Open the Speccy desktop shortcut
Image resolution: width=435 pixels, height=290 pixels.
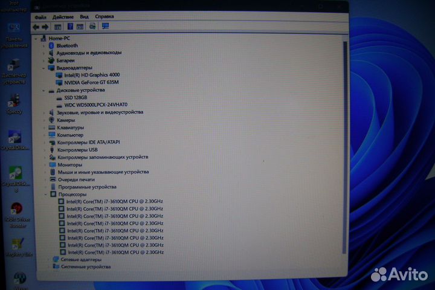(x=14, y=105)
